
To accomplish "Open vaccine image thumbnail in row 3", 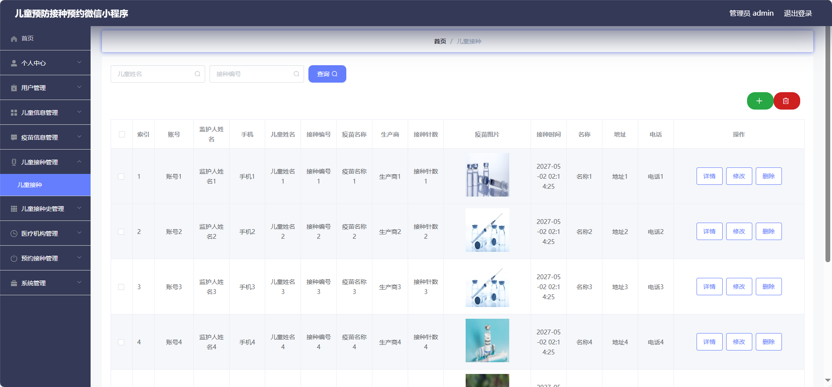I will [x=487, y=285].
